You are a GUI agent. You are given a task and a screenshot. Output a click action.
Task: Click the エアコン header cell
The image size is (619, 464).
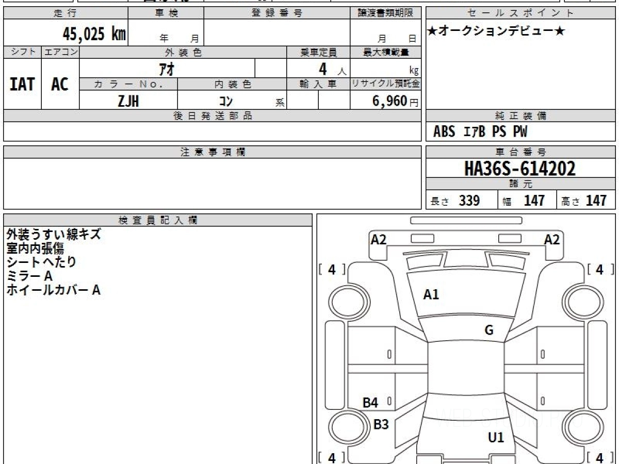60,52
